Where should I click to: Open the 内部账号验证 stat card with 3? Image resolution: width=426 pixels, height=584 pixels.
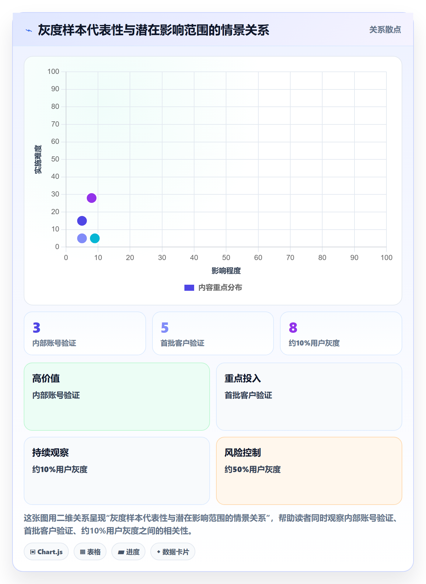click(85, 333)
